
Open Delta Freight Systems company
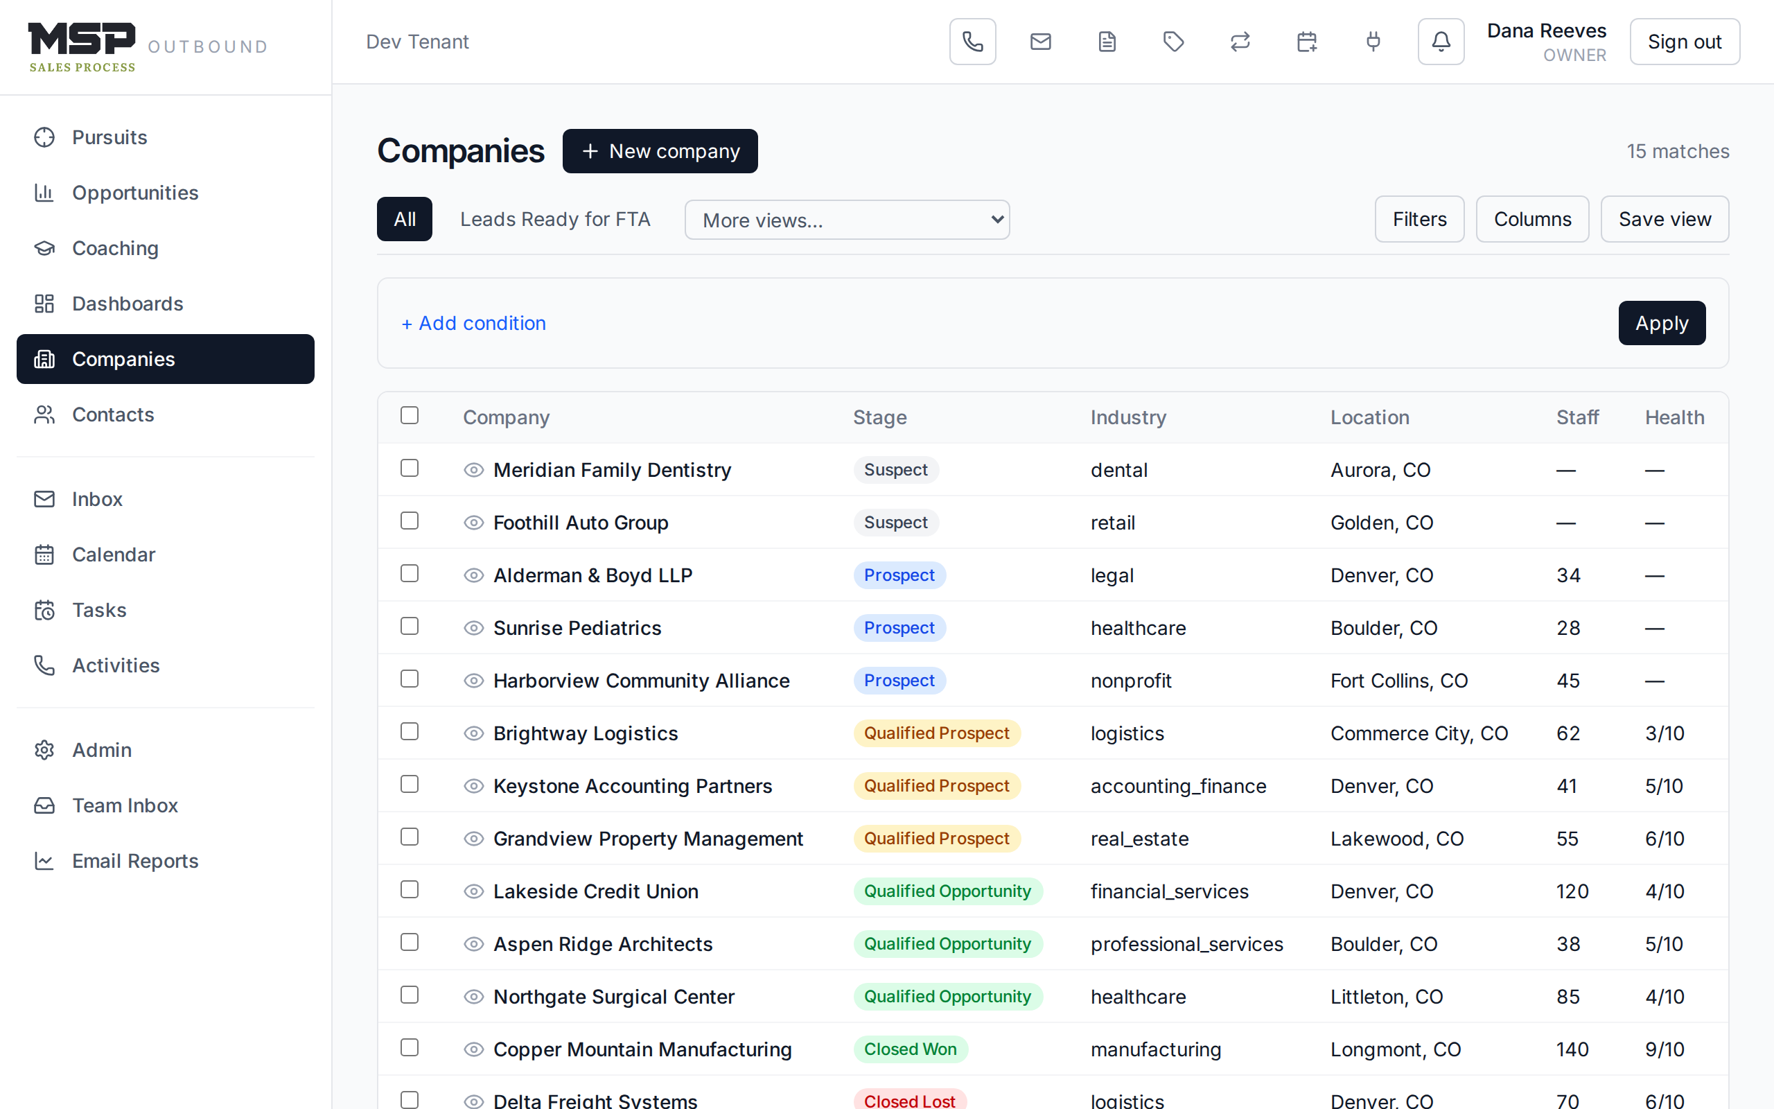tap(595, 1100)
